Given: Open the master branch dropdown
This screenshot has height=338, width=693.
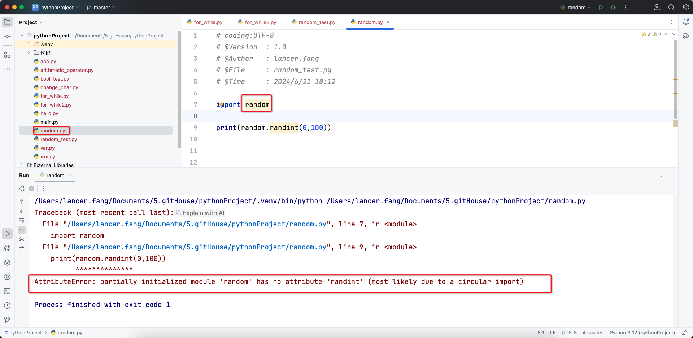Looking at the screenshot, I should tap(101, 8).
